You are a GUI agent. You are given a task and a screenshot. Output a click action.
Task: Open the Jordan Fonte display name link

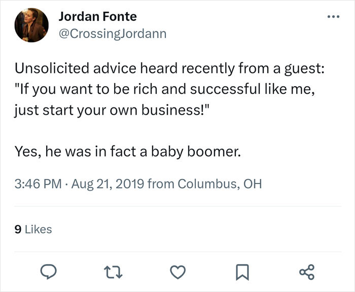[97, 16]
